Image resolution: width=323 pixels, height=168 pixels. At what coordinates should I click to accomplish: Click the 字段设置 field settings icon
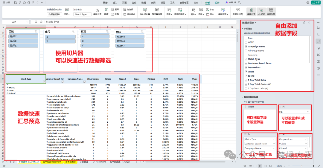coord(97,10)
